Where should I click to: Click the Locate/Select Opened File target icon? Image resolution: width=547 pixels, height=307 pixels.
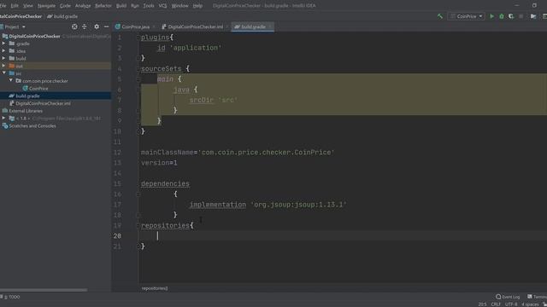pyautogui.click(x=74, y=26)
